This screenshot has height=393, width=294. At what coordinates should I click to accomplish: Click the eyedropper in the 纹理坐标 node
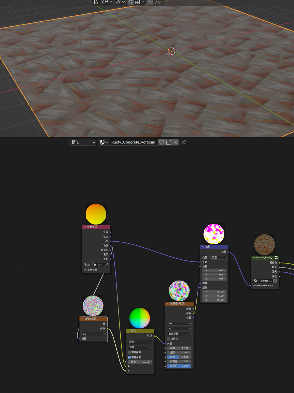coord(106,265)
